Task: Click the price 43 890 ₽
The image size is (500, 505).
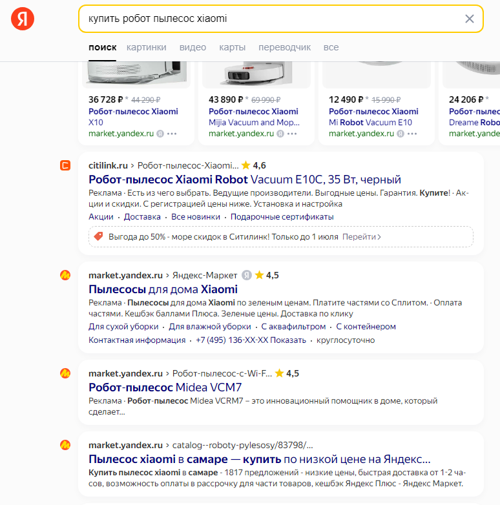Action: 225,100
